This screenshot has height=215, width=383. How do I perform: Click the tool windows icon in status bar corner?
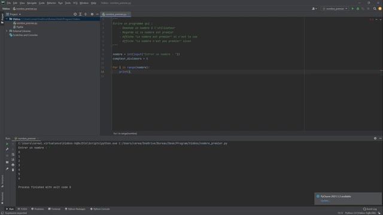tap(2, 213)
